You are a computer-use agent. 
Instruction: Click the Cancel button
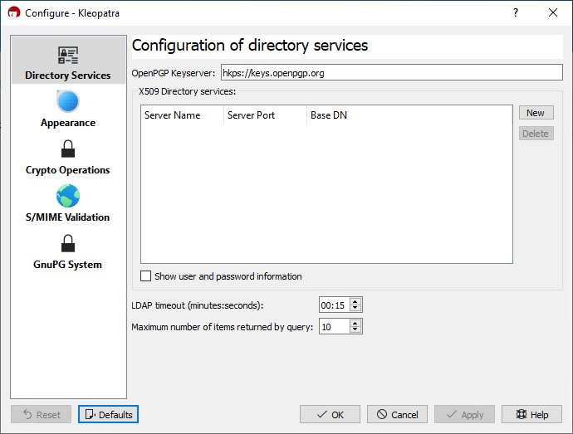coord(397,414)
